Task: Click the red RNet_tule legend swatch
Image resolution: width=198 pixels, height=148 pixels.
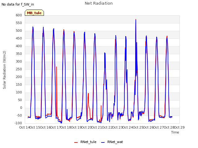Action: (76, 142)
